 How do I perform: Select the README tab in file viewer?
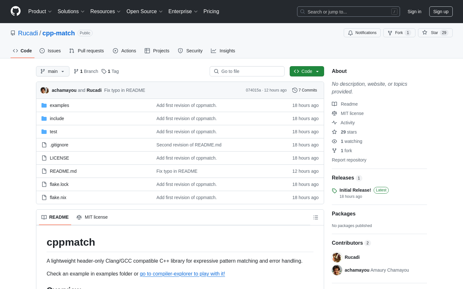55,217
